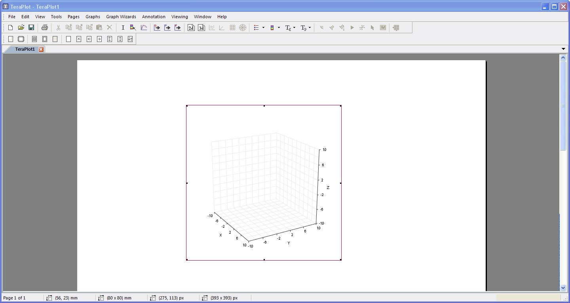Click the boxed X icon in second toolbar
The width and height of the screenshot is (570, 303).
[x=79, y=39]
